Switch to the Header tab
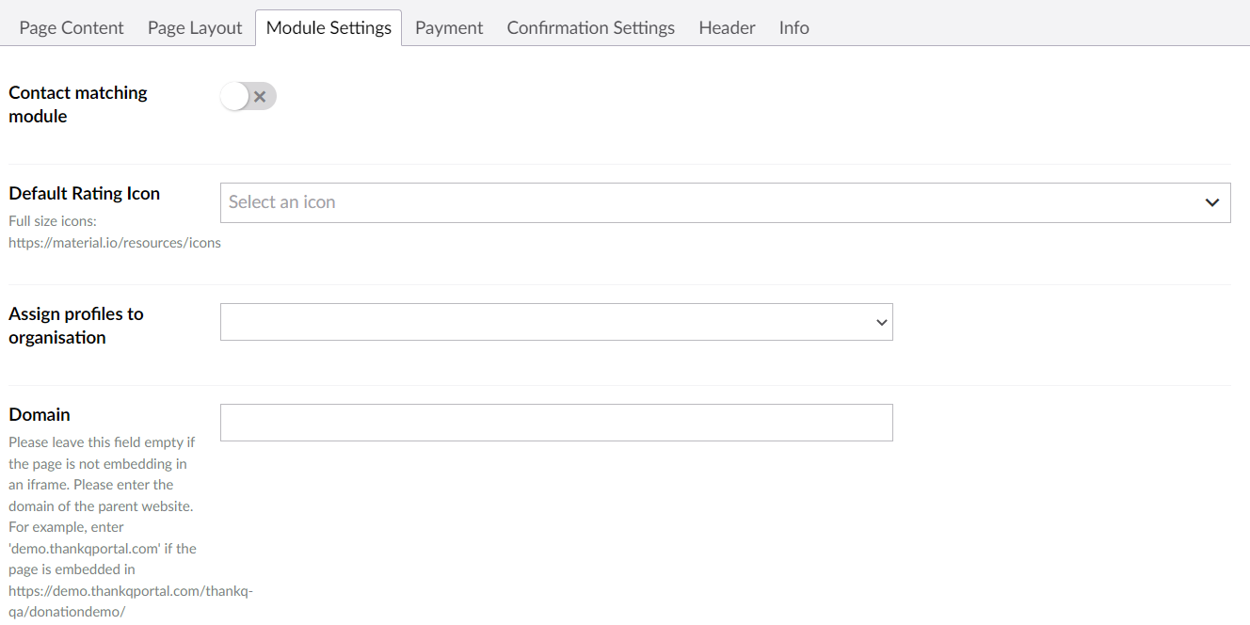The height and width of the screenshot is (625, 1250). click(727, 28)
